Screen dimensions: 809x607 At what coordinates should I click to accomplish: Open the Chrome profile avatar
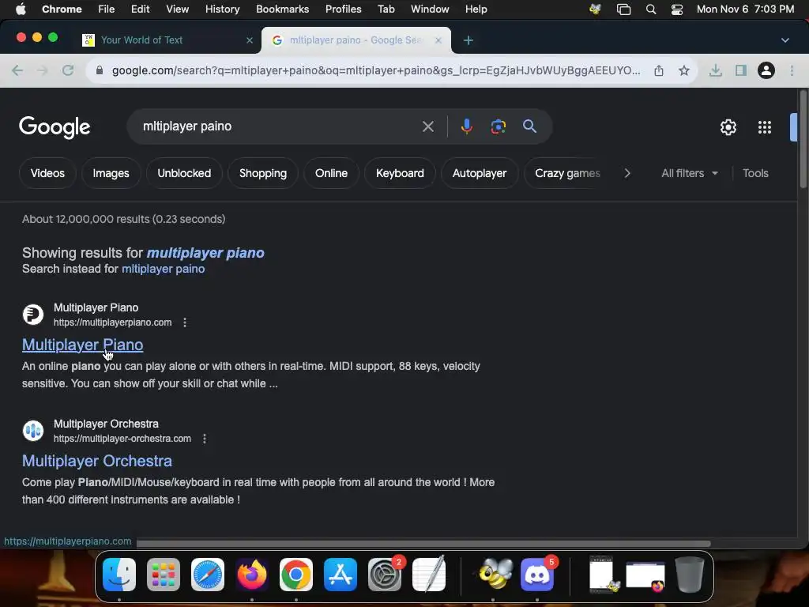tap(766, 70)
